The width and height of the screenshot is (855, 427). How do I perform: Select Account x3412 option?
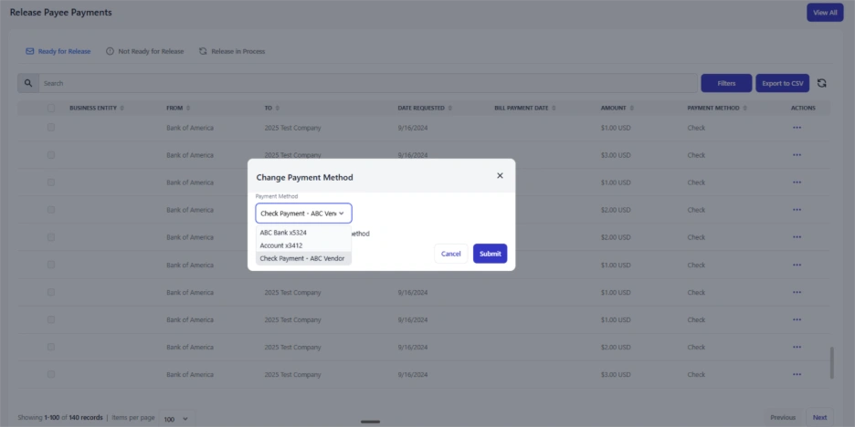281,245
